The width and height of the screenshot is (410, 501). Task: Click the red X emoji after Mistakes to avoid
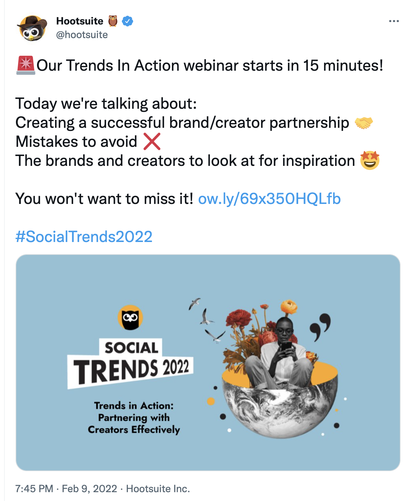click(152, 142)
